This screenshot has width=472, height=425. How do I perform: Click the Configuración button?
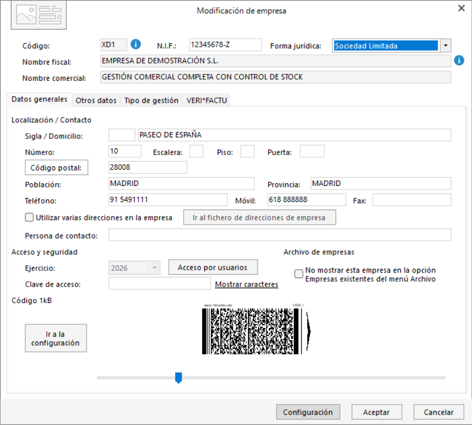(308, 412)
